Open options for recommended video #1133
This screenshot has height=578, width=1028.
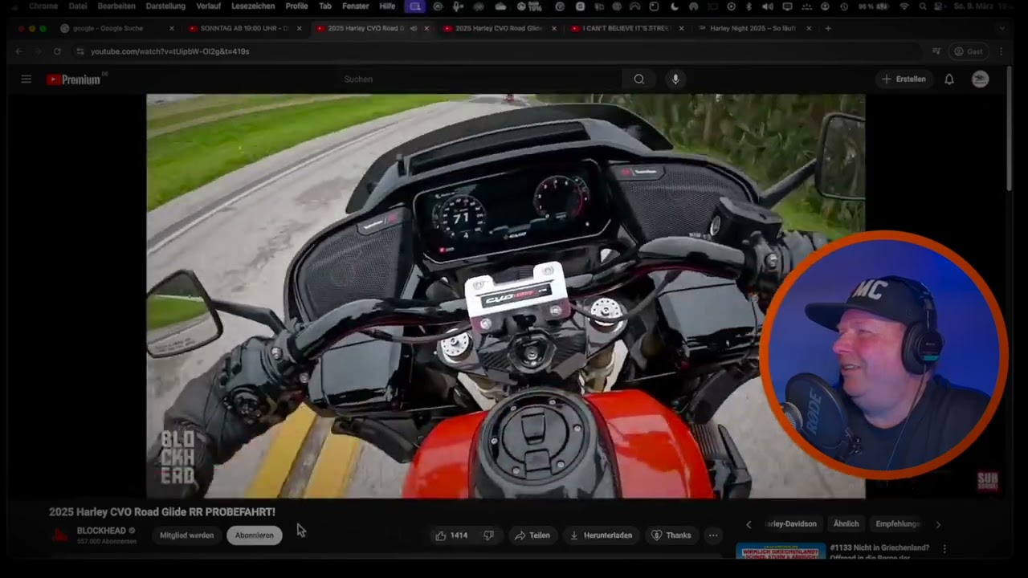pyautogui.click(x=944, y=549)
